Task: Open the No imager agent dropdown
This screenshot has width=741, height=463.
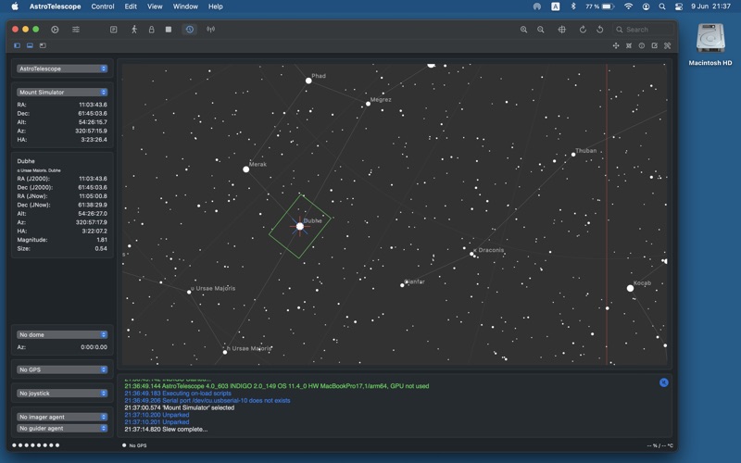Action: click(62, 417)
